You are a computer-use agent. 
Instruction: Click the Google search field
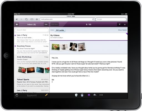point(111,19)
